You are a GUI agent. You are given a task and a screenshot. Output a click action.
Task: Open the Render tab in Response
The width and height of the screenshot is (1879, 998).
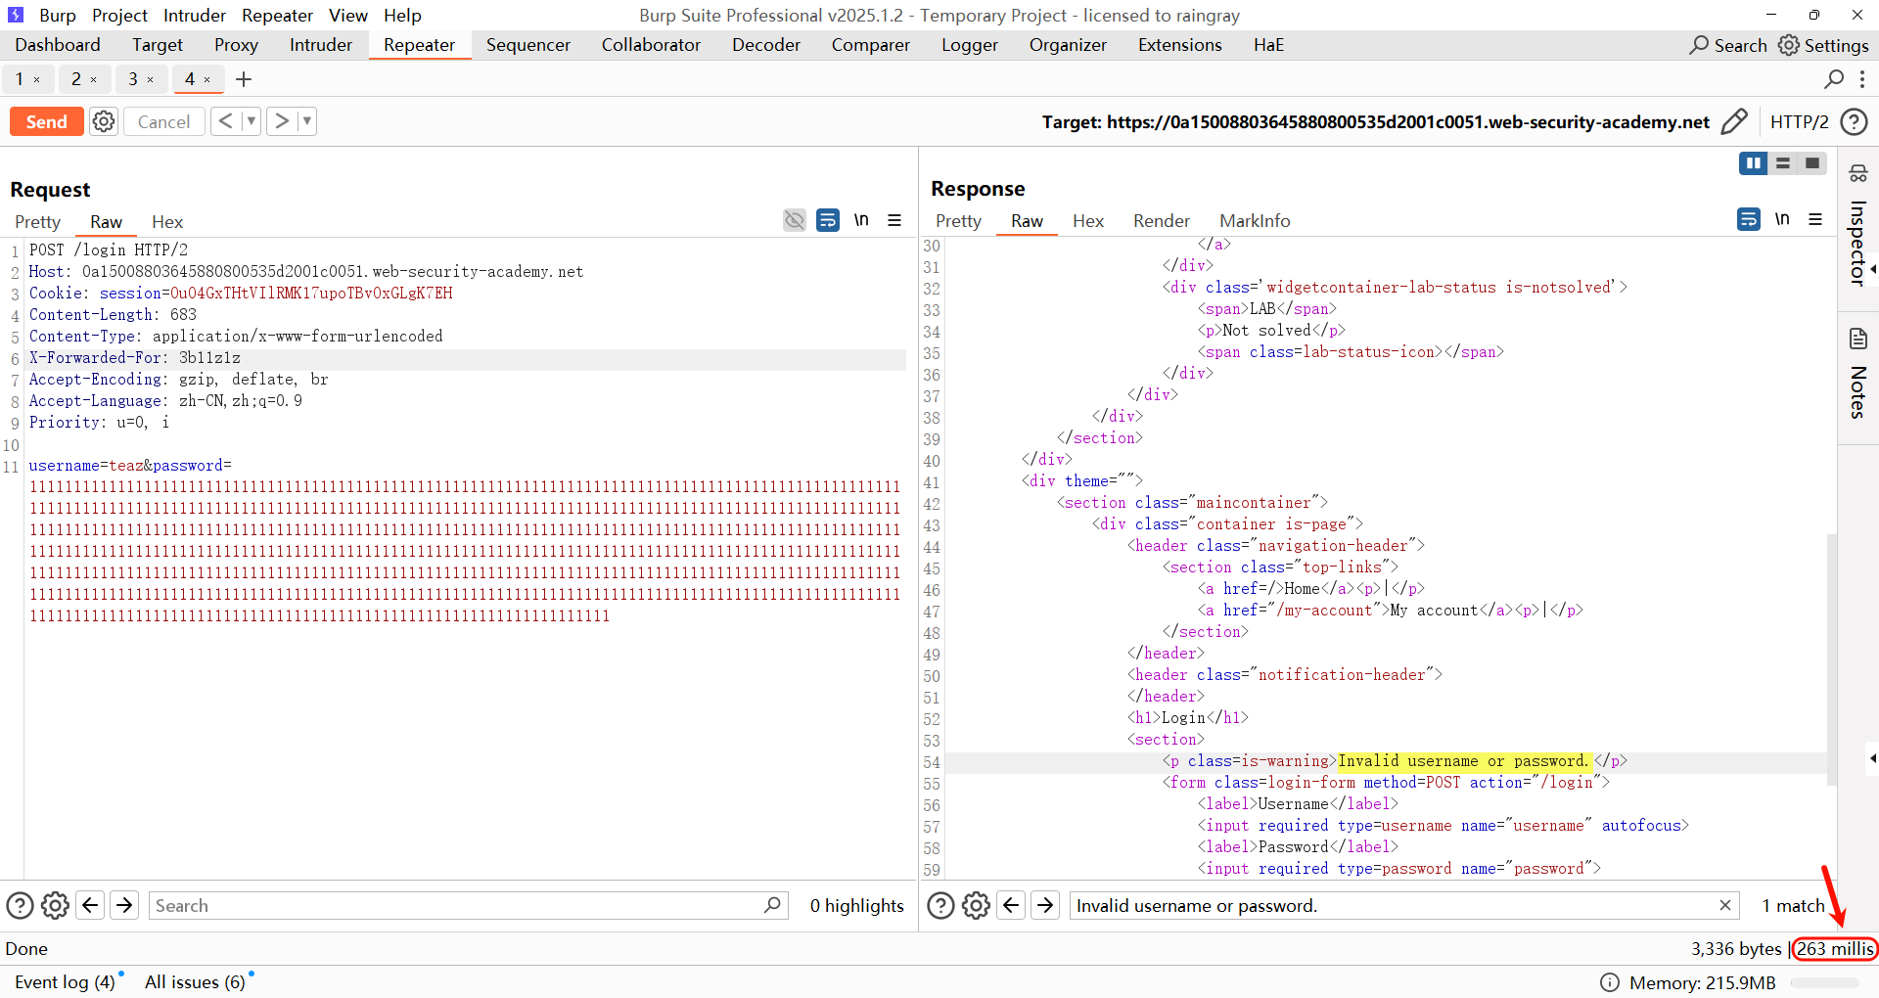tap(1161, 221)
